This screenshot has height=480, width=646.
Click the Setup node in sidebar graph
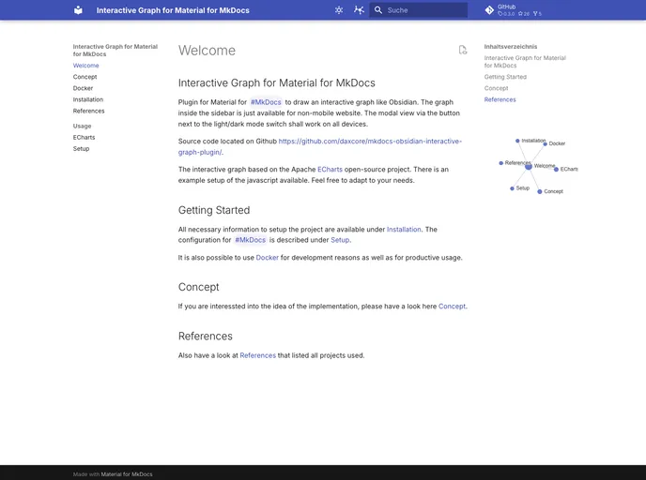(512, 188)
